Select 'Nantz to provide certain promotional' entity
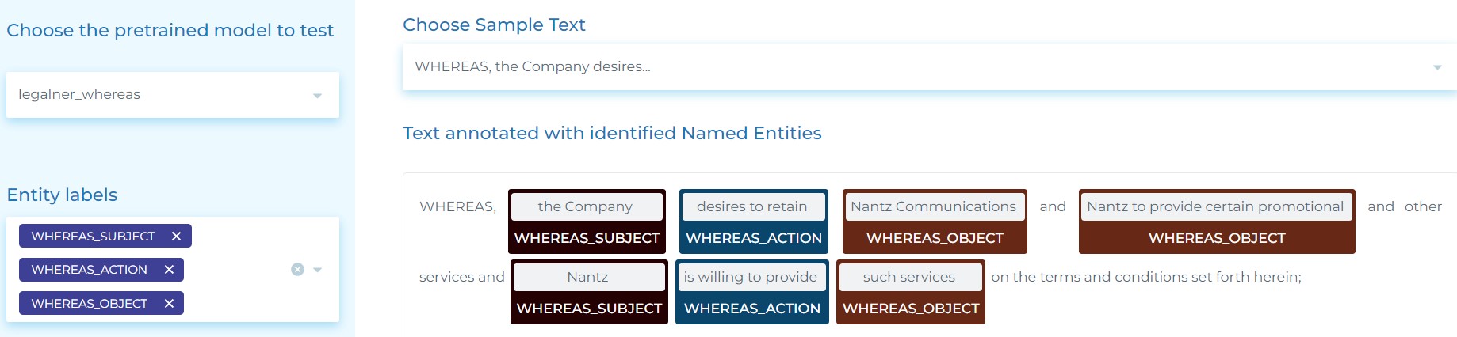Image resolution: width=1457 pixels, height=337 pixels. pos(1216,206)
